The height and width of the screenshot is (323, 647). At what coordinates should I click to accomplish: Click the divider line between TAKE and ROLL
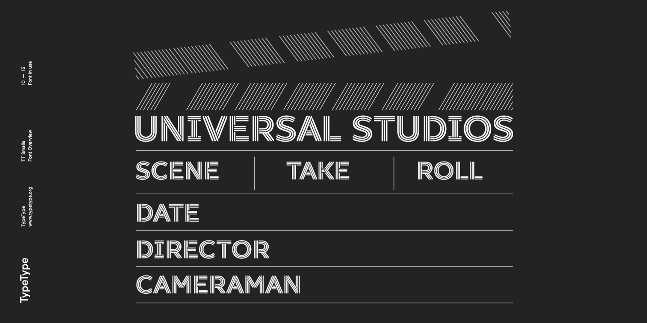[x=394, y=173]
